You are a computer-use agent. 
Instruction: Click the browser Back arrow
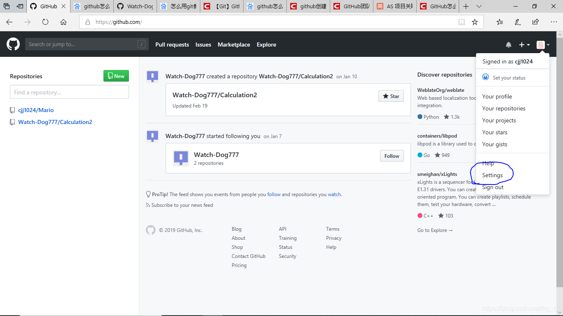[x=9, y=22]
